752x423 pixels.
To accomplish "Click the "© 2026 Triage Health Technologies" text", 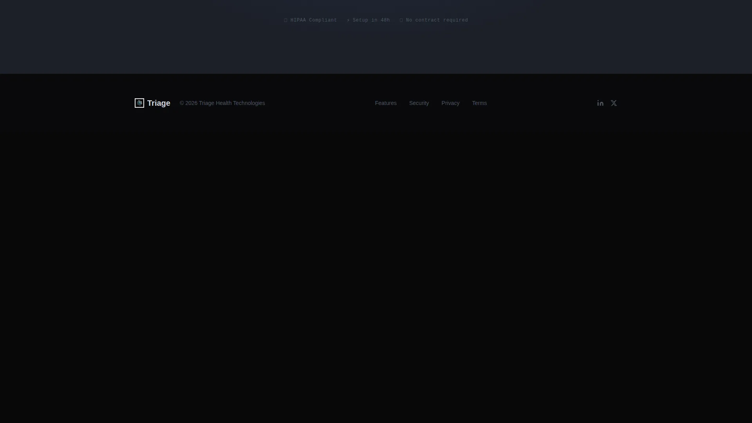I will [x=222, y=103].
